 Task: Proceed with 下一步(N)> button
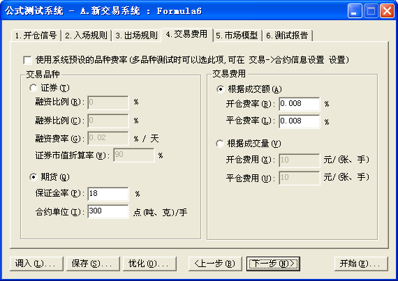(273, 264)
